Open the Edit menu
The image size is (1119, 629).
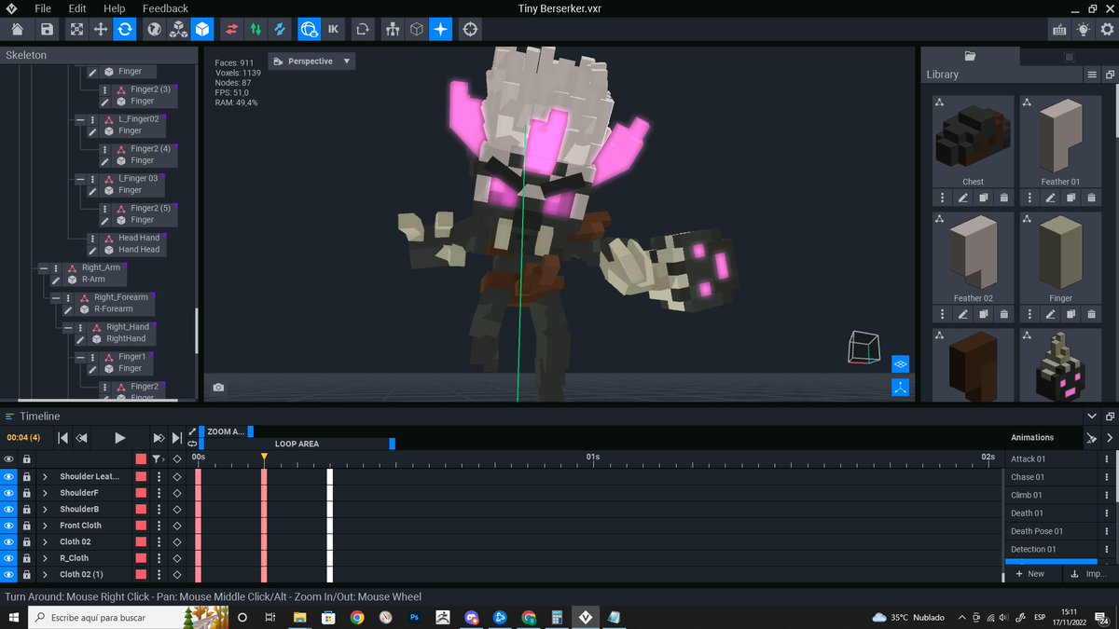pyautogui.click(x=77, y=8)
